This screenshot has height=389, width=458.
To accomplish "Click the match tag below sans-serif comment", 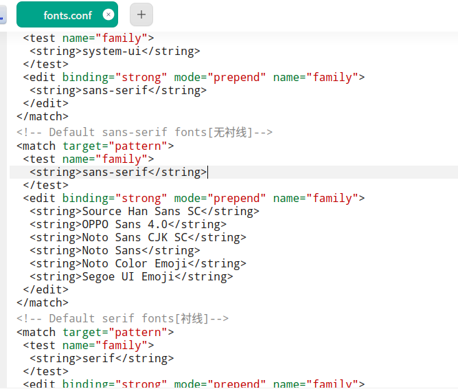I will (95, 146).
